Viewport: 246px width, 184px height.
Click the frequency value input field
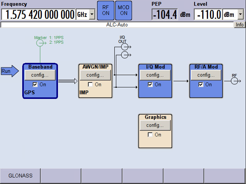coord(38,15)
